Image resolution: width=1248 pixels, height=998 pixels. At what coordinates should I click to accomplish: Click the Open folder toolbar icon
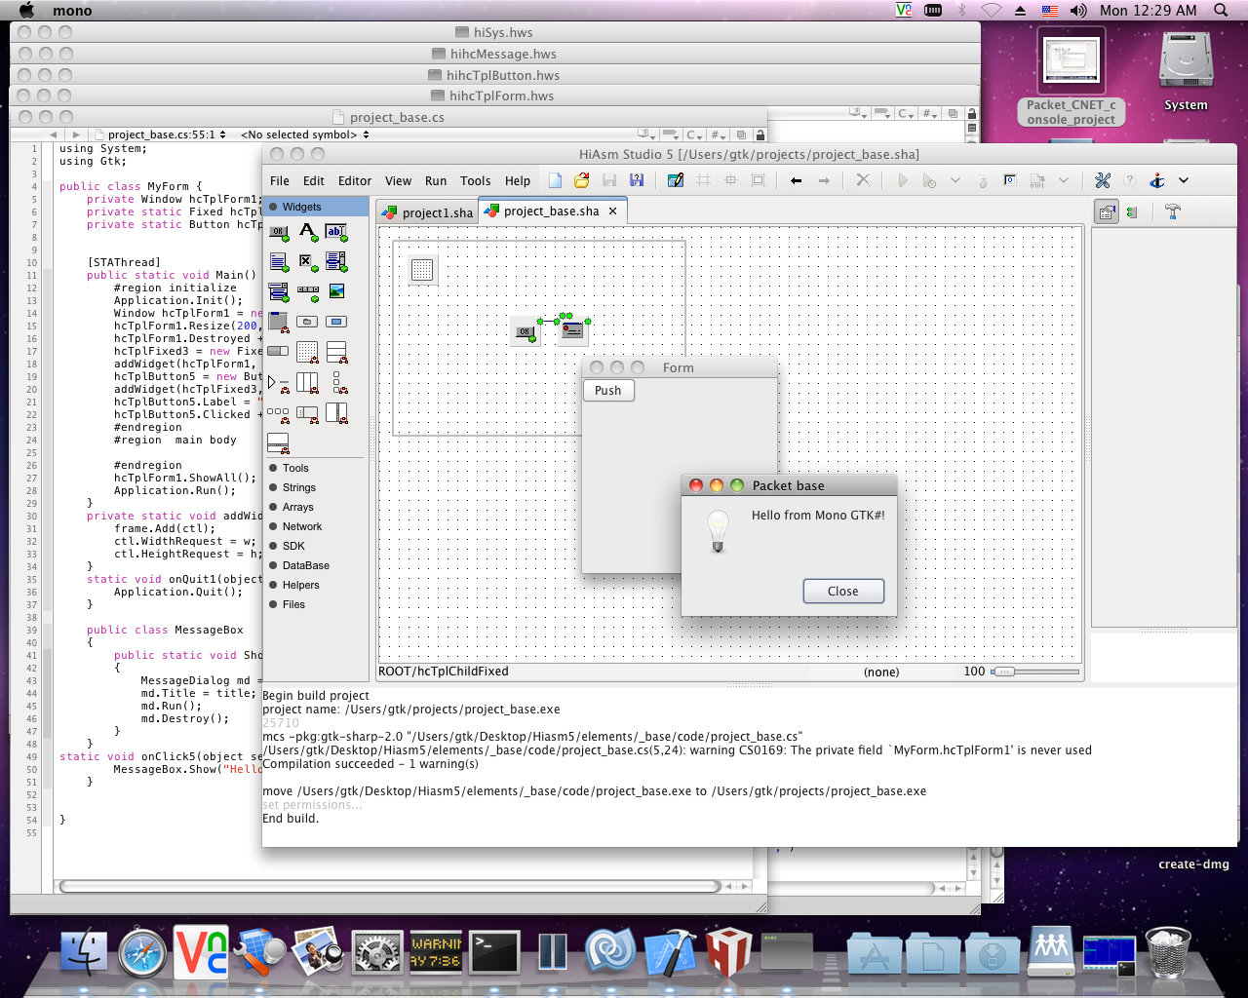tap(581, 180)
